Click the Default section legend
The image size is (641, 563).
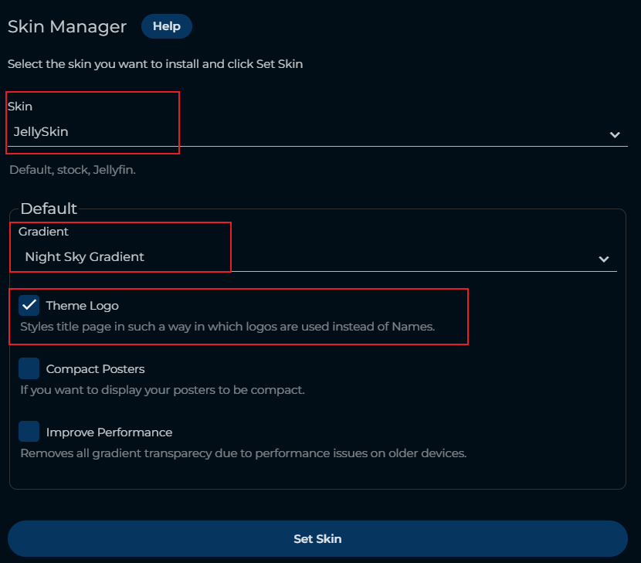coord(49,209)
